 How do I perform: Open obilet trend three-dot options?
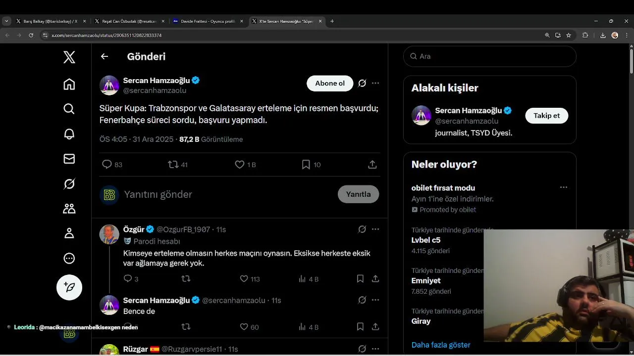pyautogui.click(x=564, y=187)
